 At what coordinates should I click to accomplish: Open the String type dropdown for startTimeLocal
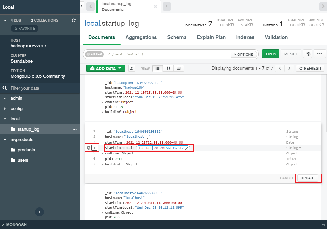click(301, 148)
